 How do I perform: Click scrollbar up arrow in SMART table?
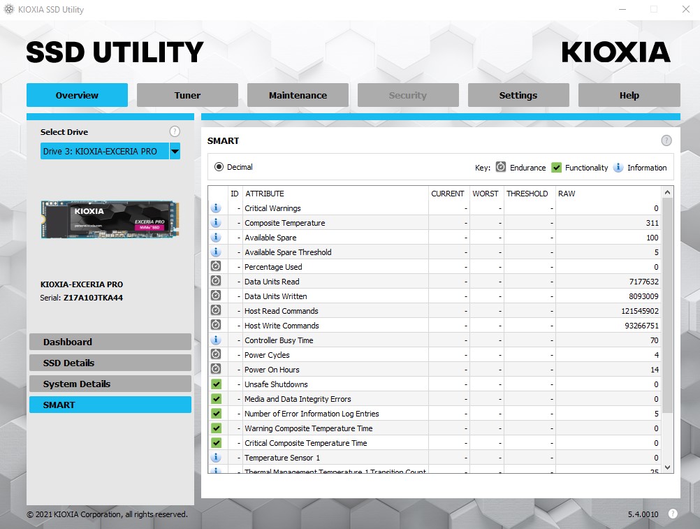667,192
